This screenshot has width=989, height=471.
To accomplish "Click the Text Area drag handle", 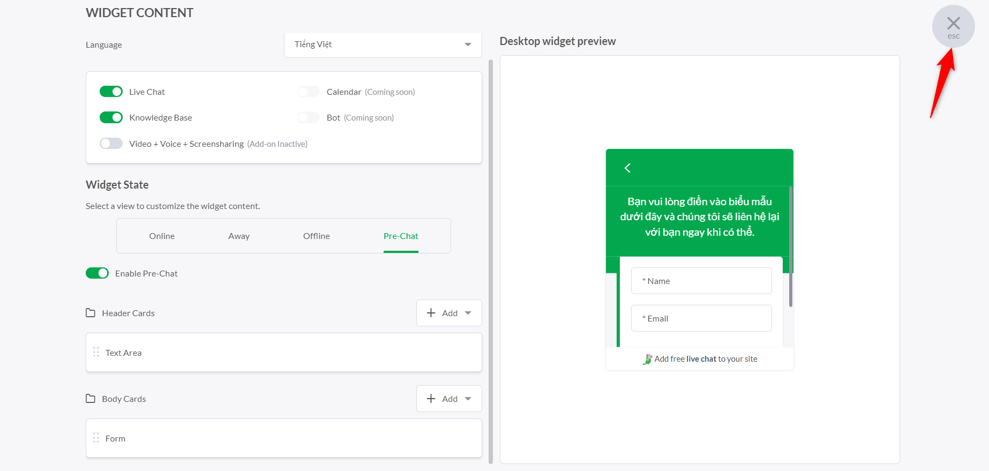I will [x=96, y=352].
